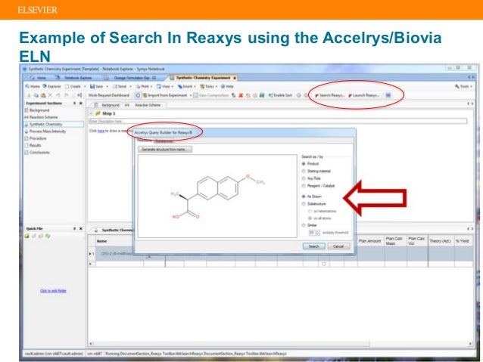Open the View toolbar menu
Screen dimensions: 483x362
[x=164, y=86]
